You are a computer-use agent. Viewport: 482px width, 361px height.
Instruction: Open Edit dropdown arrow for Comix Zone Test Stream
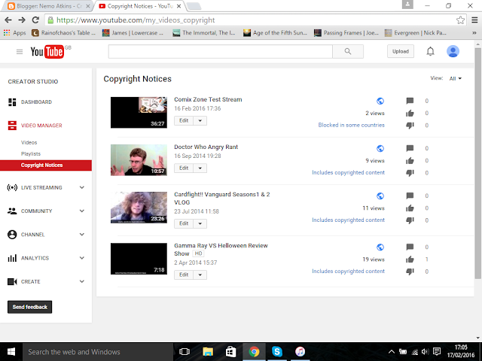click(200, 120)
